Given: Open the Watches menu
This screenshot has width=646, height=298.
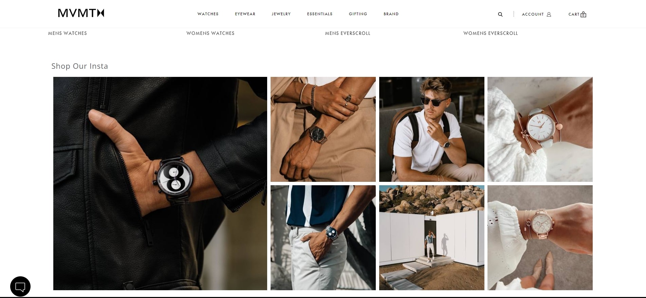Looking at the screenshot, I should point(208,14).
